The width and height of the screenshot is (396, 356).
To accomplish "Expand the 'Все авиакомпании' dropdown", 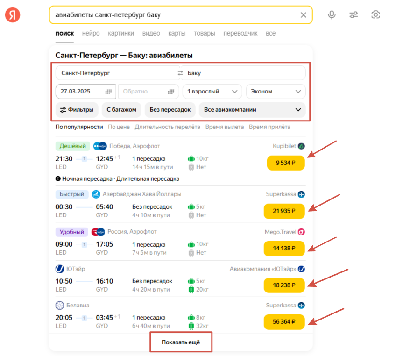I will pos(252,110).
